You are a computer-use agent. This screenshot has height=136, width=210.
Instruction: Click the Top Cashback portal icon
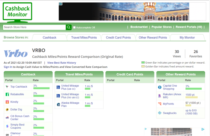[x=7, y=87]
